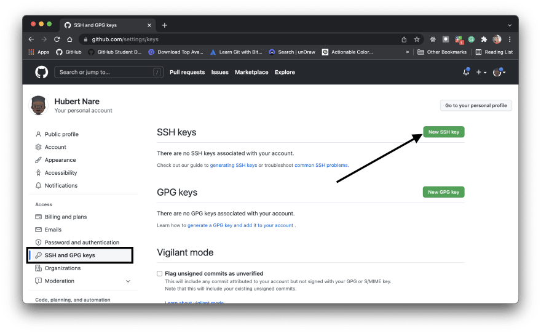Open Learn Git with Bit... bookmark
The height and width of the screenshot is (333, 541).
pos(236,52)
